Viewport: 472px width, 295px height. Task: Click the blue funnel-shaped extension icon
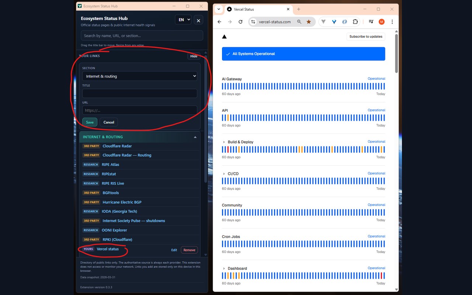[x=334, y=22]
